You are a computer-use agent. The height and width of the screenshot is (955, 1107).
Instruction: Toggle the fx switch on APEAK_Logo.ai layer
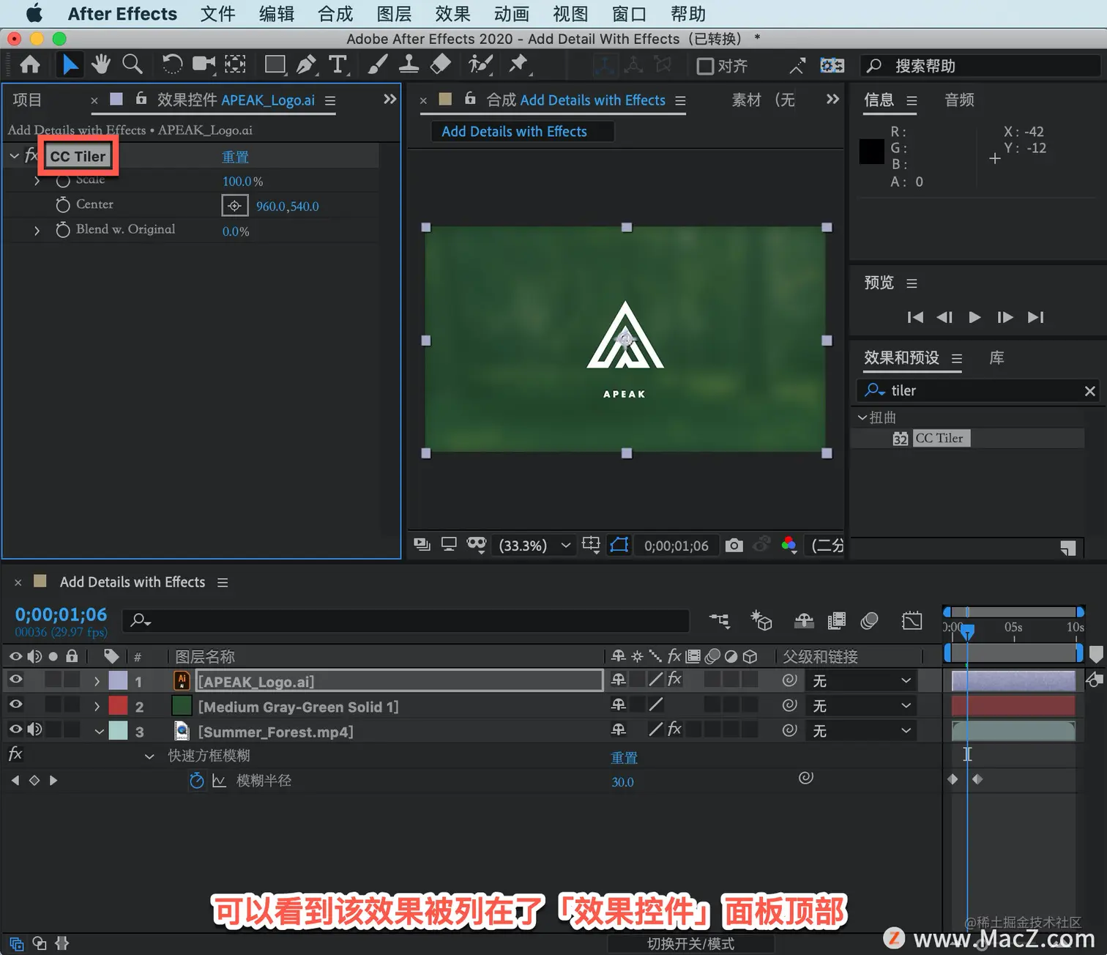(x=674, y=680)
